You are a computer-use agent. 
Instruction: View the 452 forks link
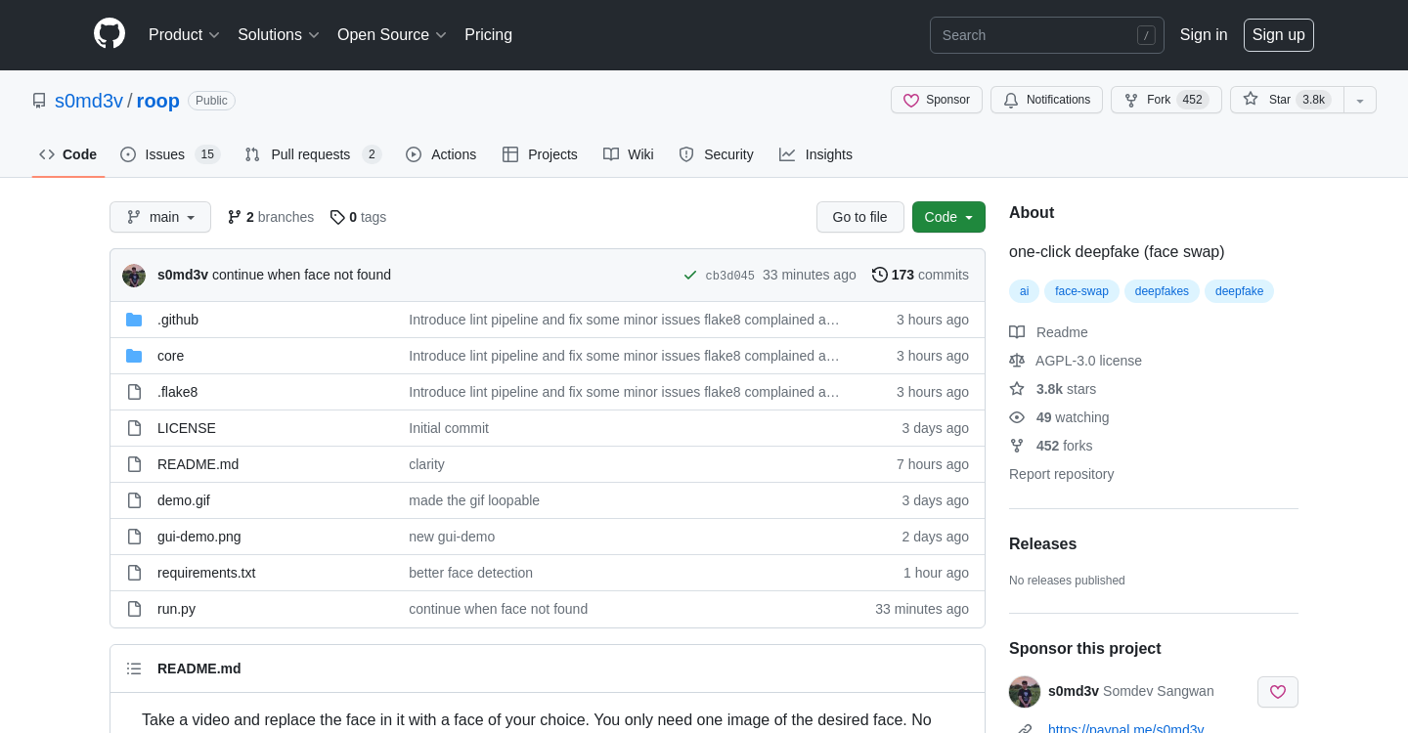pos(1051,446)
